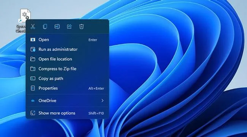Choose Run as administrator
Viewport: 247px width, 137px height.
67,49
